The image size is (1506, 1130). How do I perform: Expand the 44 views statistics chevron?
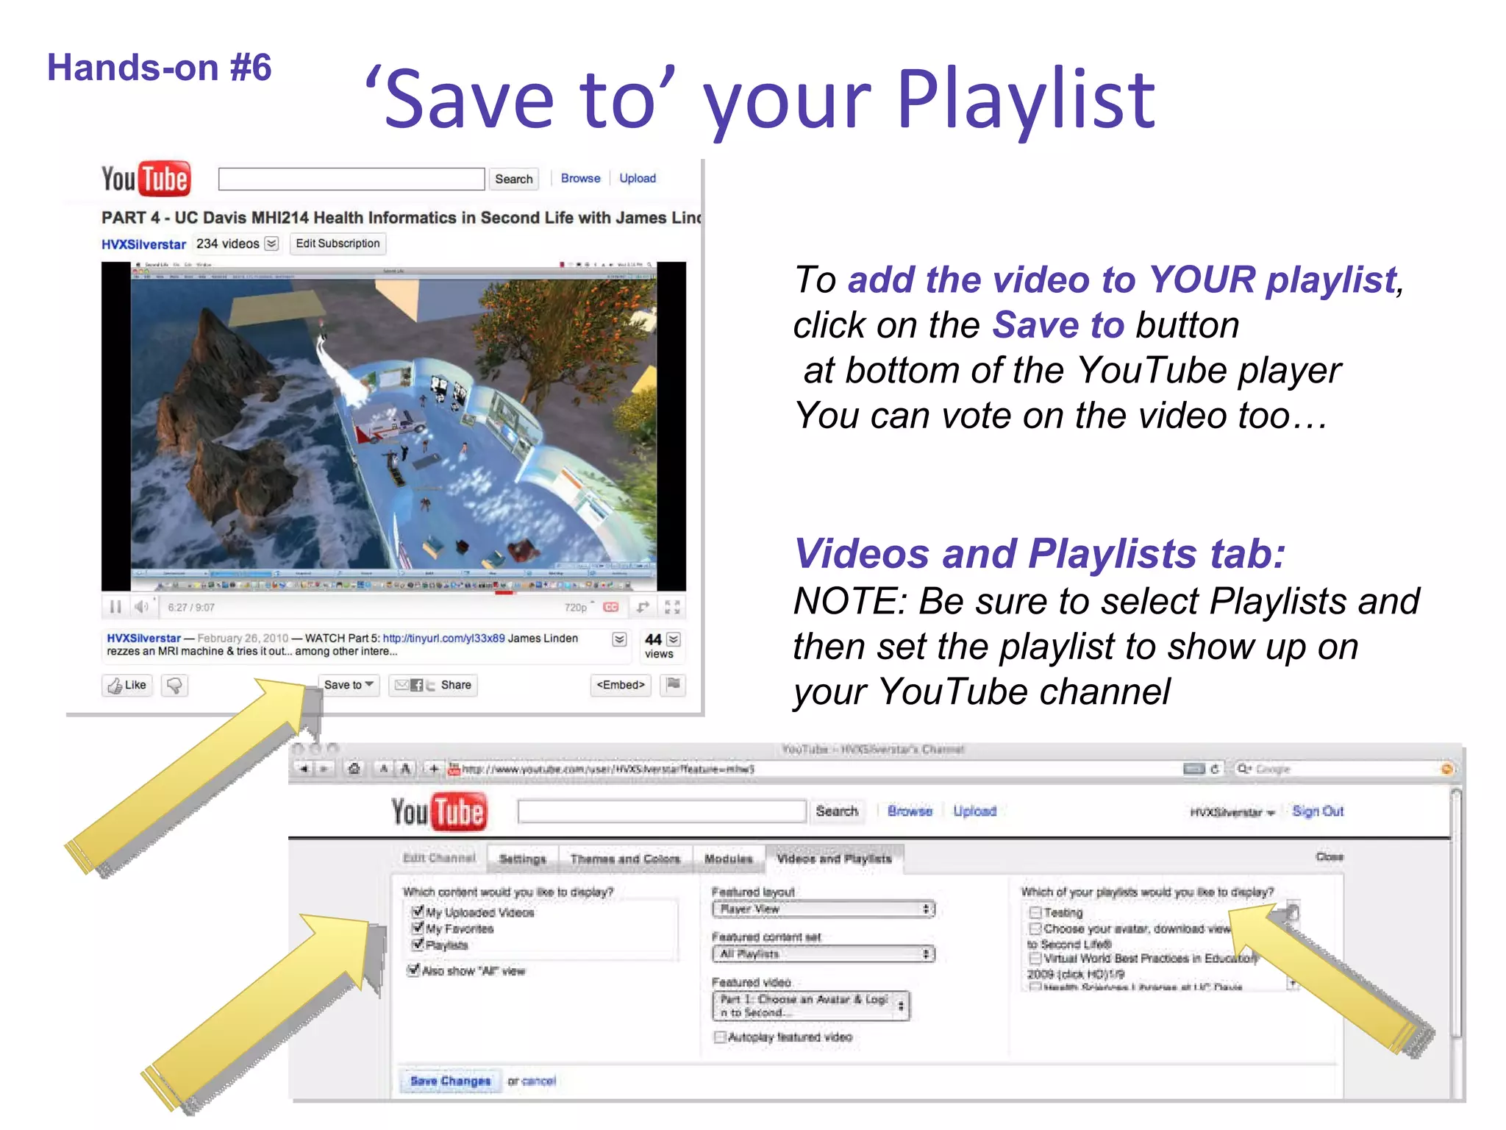[x=674, y=639]
